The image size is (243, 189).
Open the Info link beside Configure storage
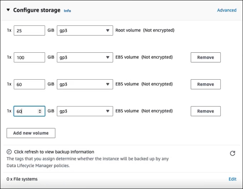[67, 11]
